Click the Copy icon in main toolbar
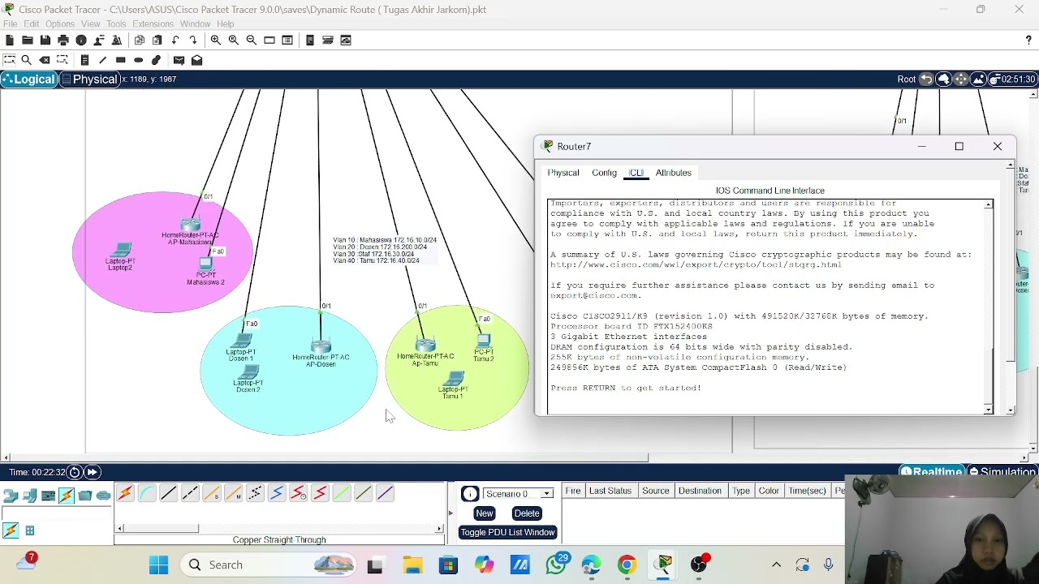 140,40
